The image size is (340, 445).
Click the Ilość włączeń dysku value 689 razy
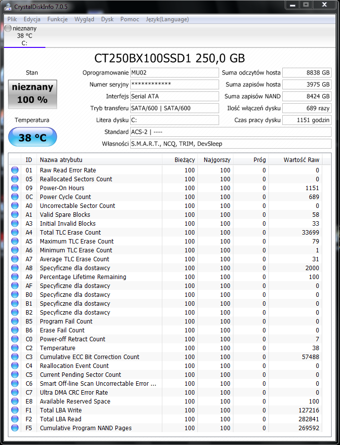[x=307, y=108]
